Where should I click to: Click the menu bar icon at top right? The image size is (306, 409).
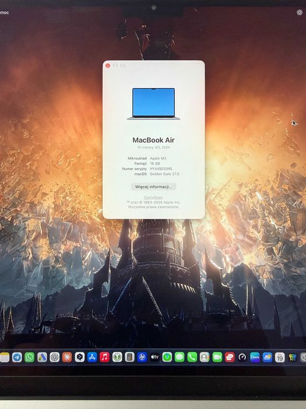[300, 12]
